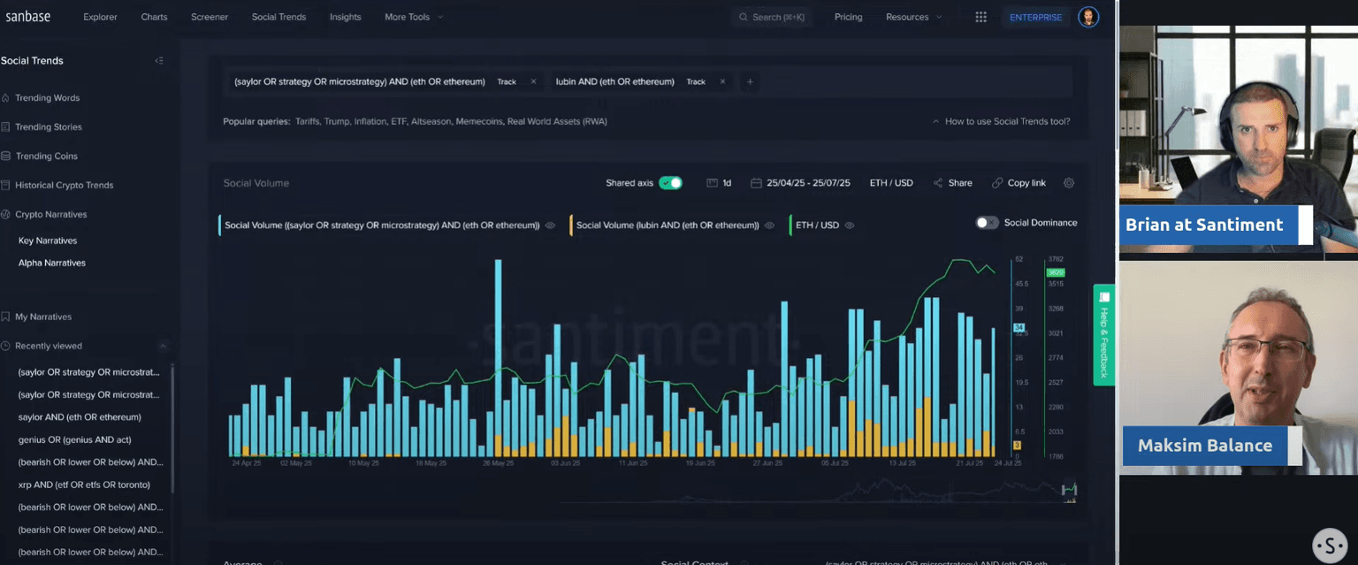Hide the ETH / USD price series
The height and width of the screenshot is (565, 1358).
coord(850,225)
